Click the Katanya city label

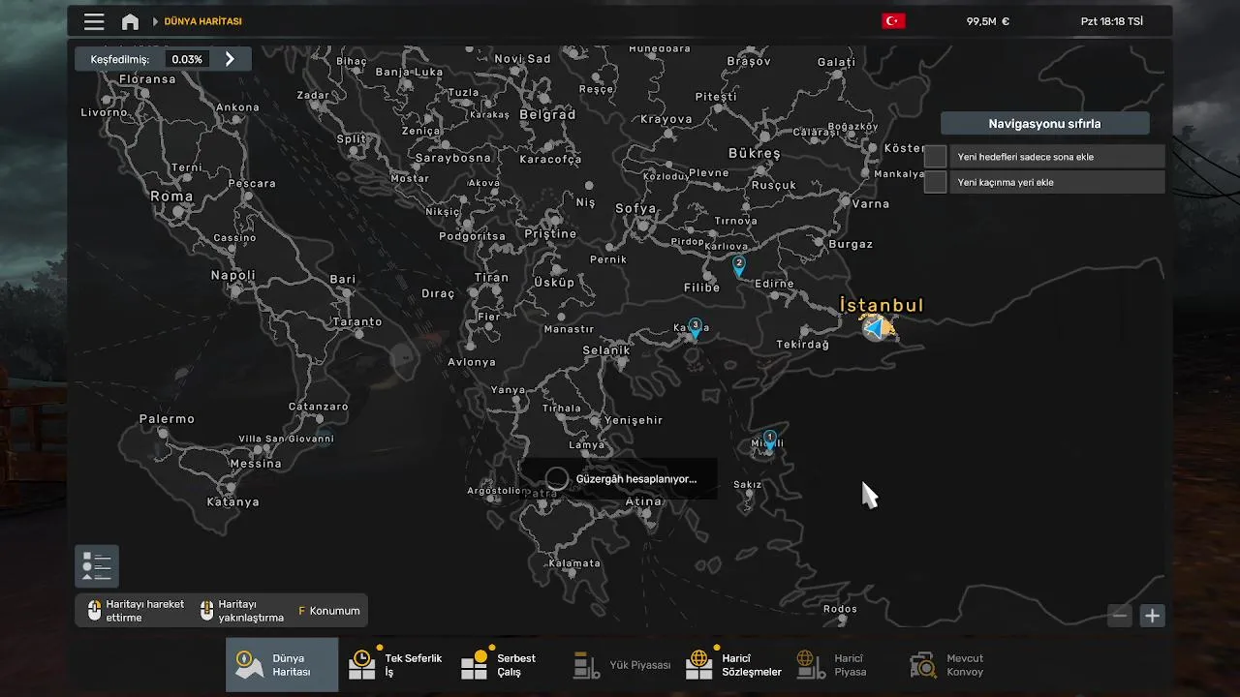(233, 502)
